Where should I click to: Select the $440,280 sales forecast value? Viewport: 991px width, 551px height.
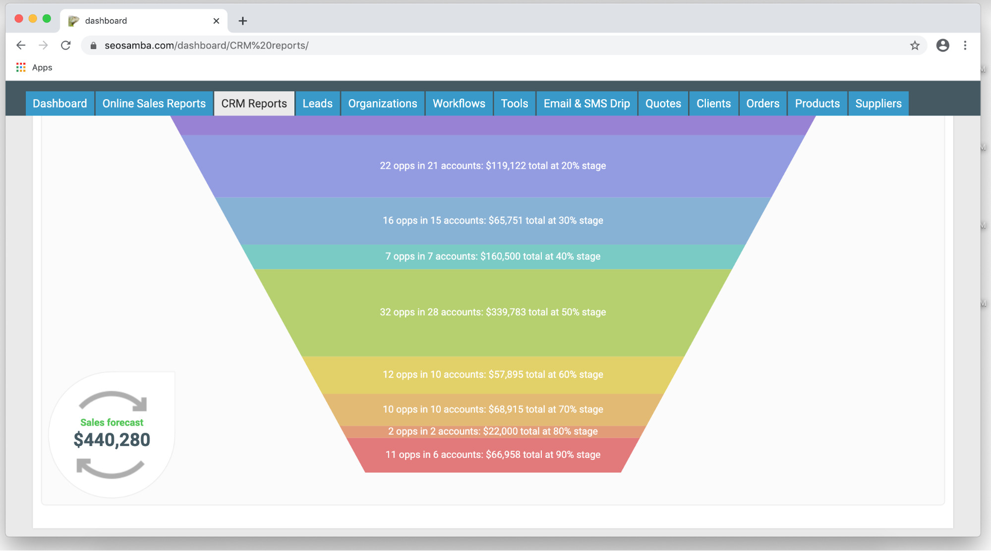point(112,440)
